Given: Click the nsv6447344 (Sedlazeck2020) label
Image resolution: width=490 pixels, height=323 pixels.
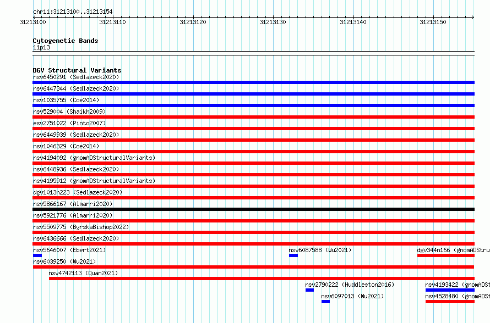Looking at the screenshot, I should [x=76, y=88].
